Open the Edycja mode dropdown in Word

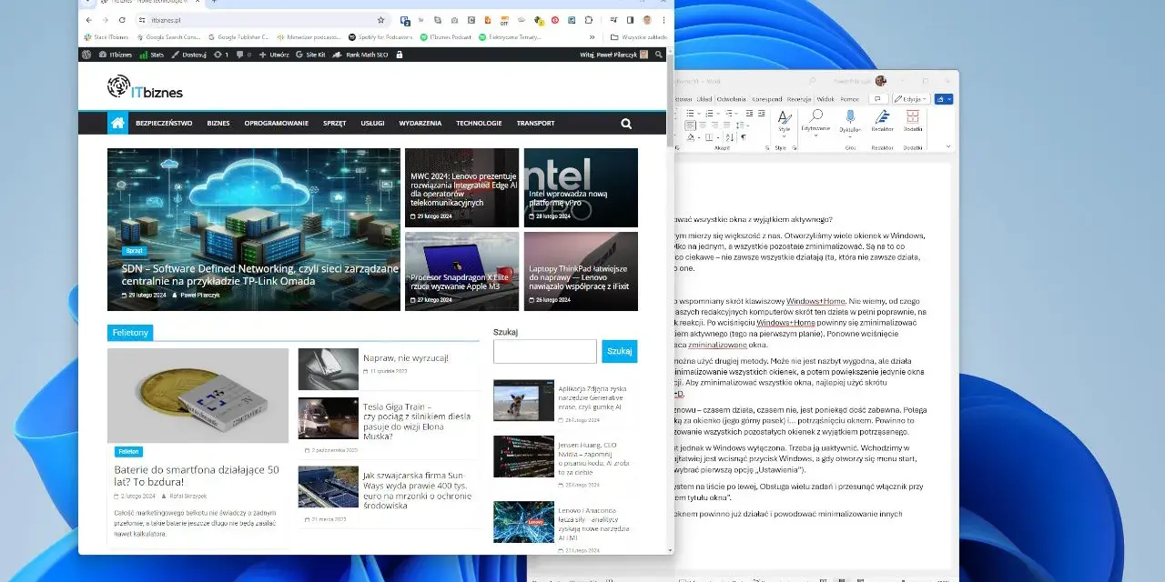(911, 99)
